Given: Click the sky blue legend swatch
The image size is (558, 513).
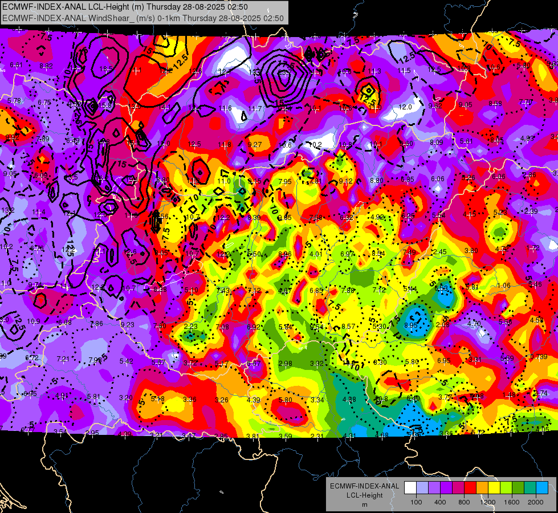Looking at the screenshot, I should pyautogui.click(x=542, y=488).
